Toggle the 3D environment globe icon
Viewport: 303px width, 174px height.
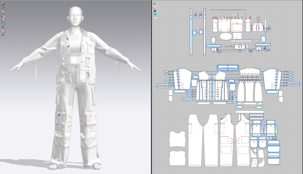pos(3,34)
